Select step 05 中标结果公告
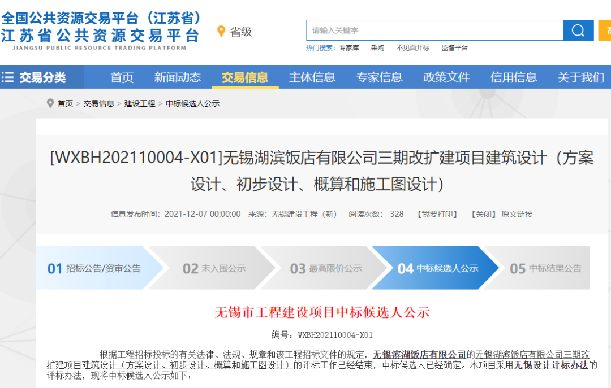Viewport: 611px width, 388px height. click(x=546, y=268)
